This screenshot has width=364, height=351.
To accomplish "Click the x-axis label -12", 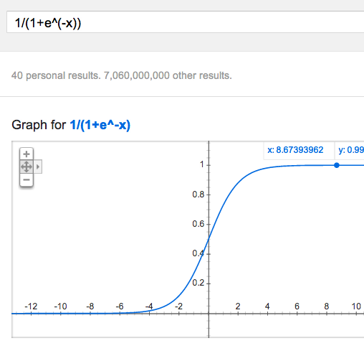I will click(x=31, y=306).
